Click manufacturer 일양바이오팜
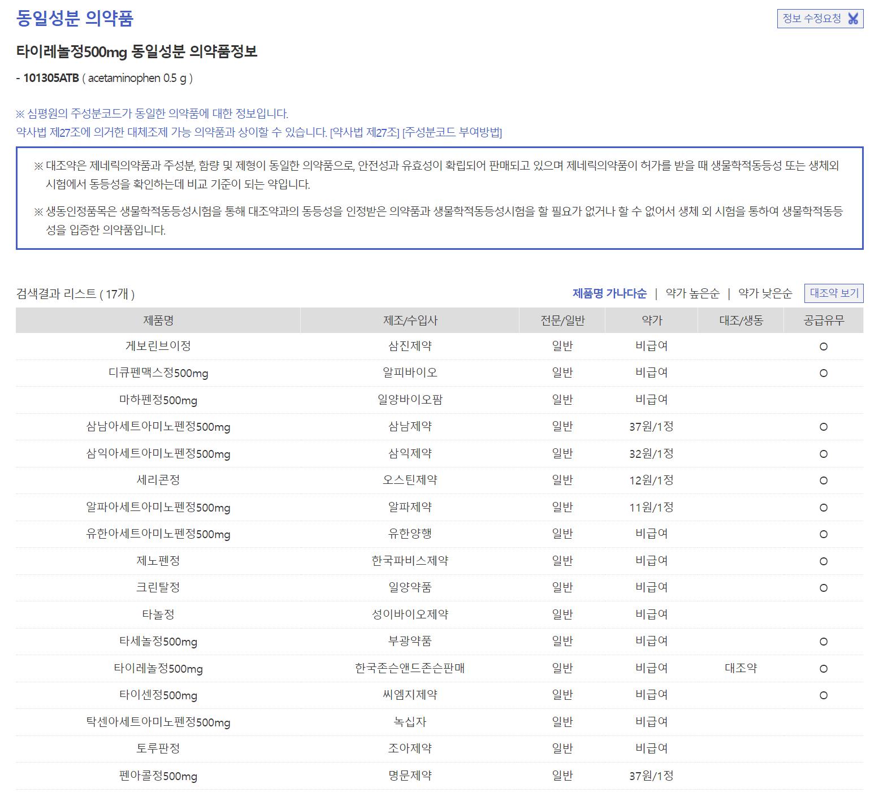Image resolution: width=883 pixels, height=801 pixels. 410,400
